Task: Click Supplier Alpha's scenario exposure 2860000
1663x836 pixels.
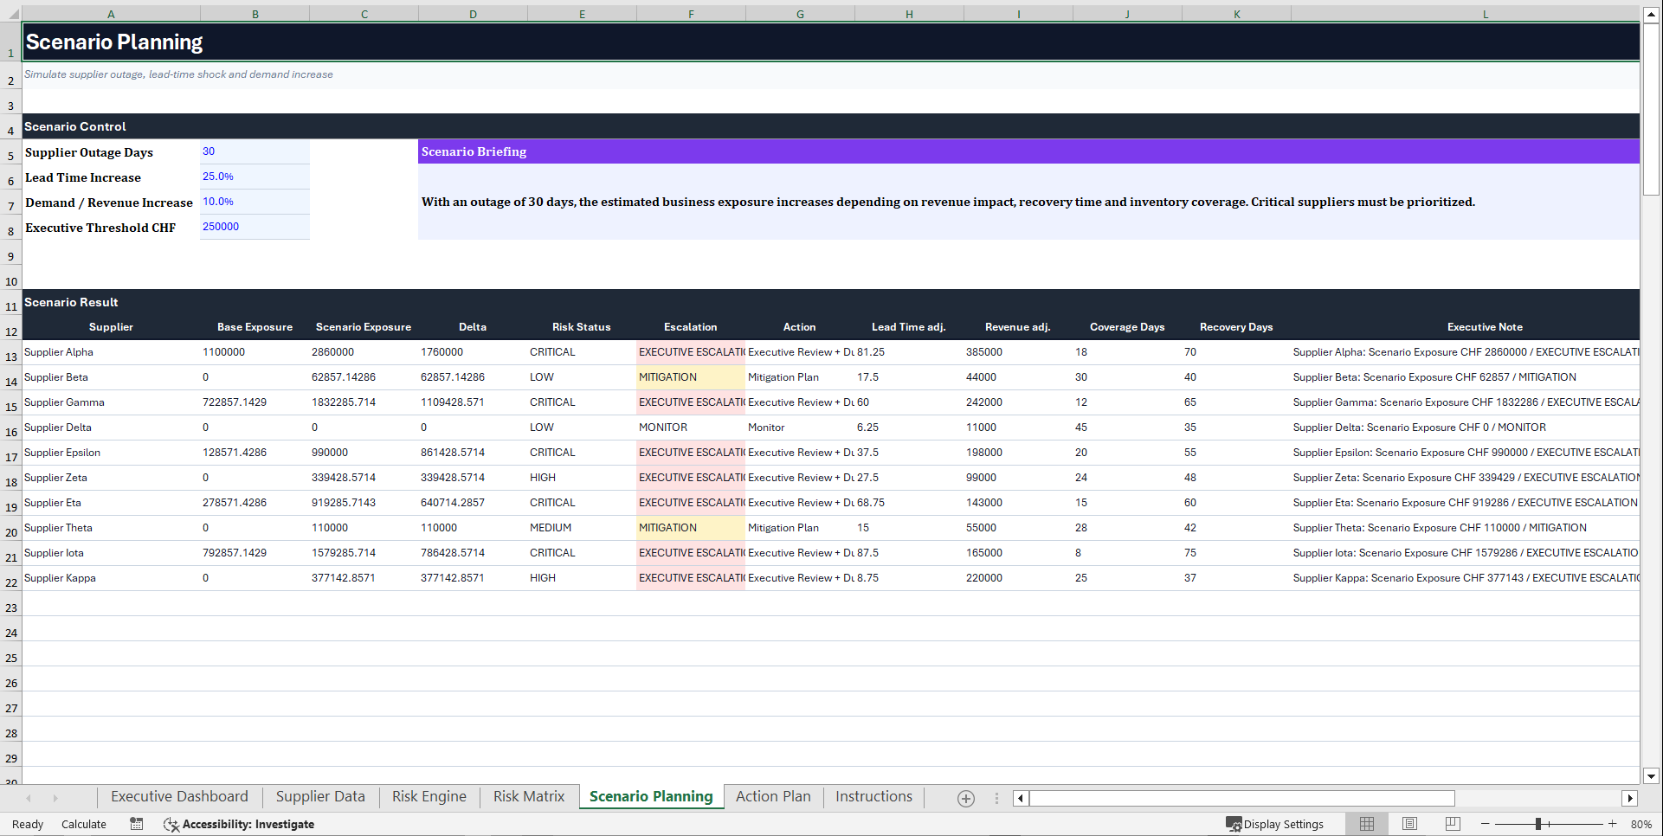Action: (364, 352)
